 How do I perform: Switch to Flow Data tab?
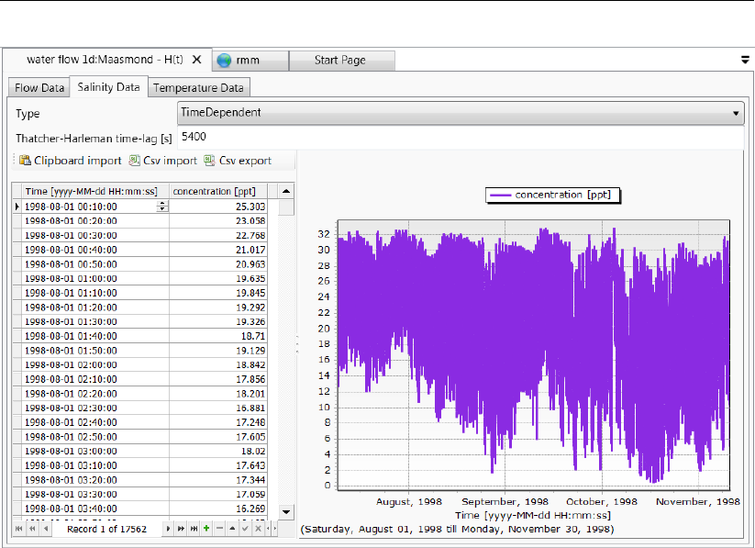click(x=39, y=88)
